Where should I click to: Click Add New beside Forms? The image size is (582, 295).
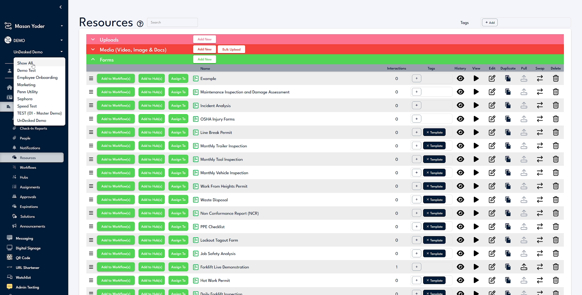coord(204,59)
